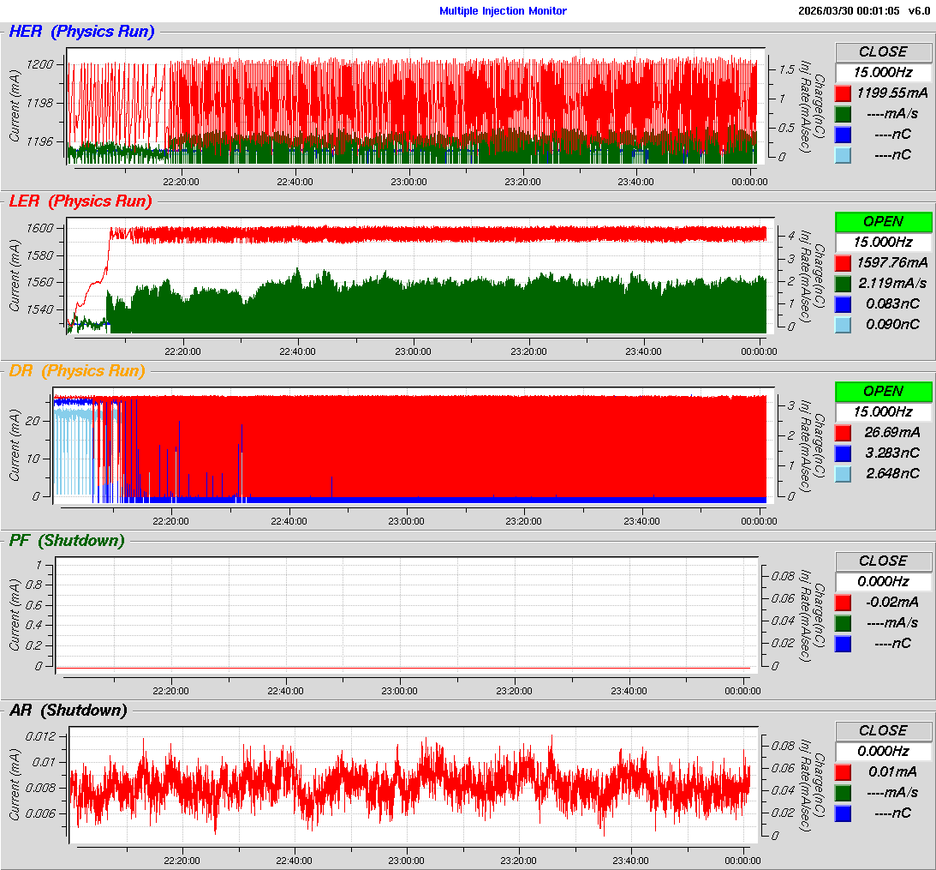
Task: Toggle the DR panel OPEN status button
Action: (883, 391)
